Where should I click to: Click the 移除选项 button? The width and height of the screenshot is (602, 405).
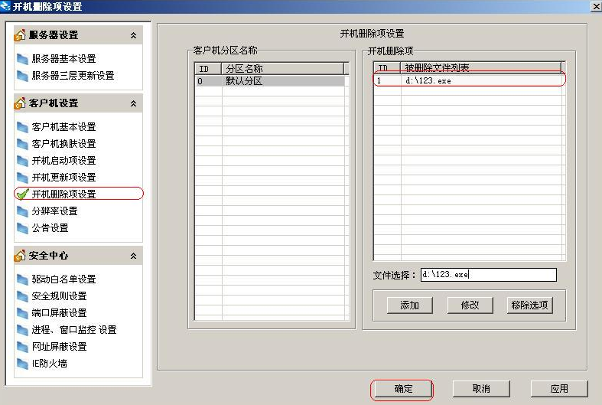[x=530, y=305]
